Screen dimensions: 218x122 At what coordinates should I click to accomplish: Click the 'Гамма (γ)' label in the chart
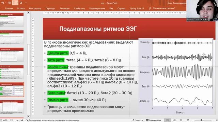(x=145, y=42)
